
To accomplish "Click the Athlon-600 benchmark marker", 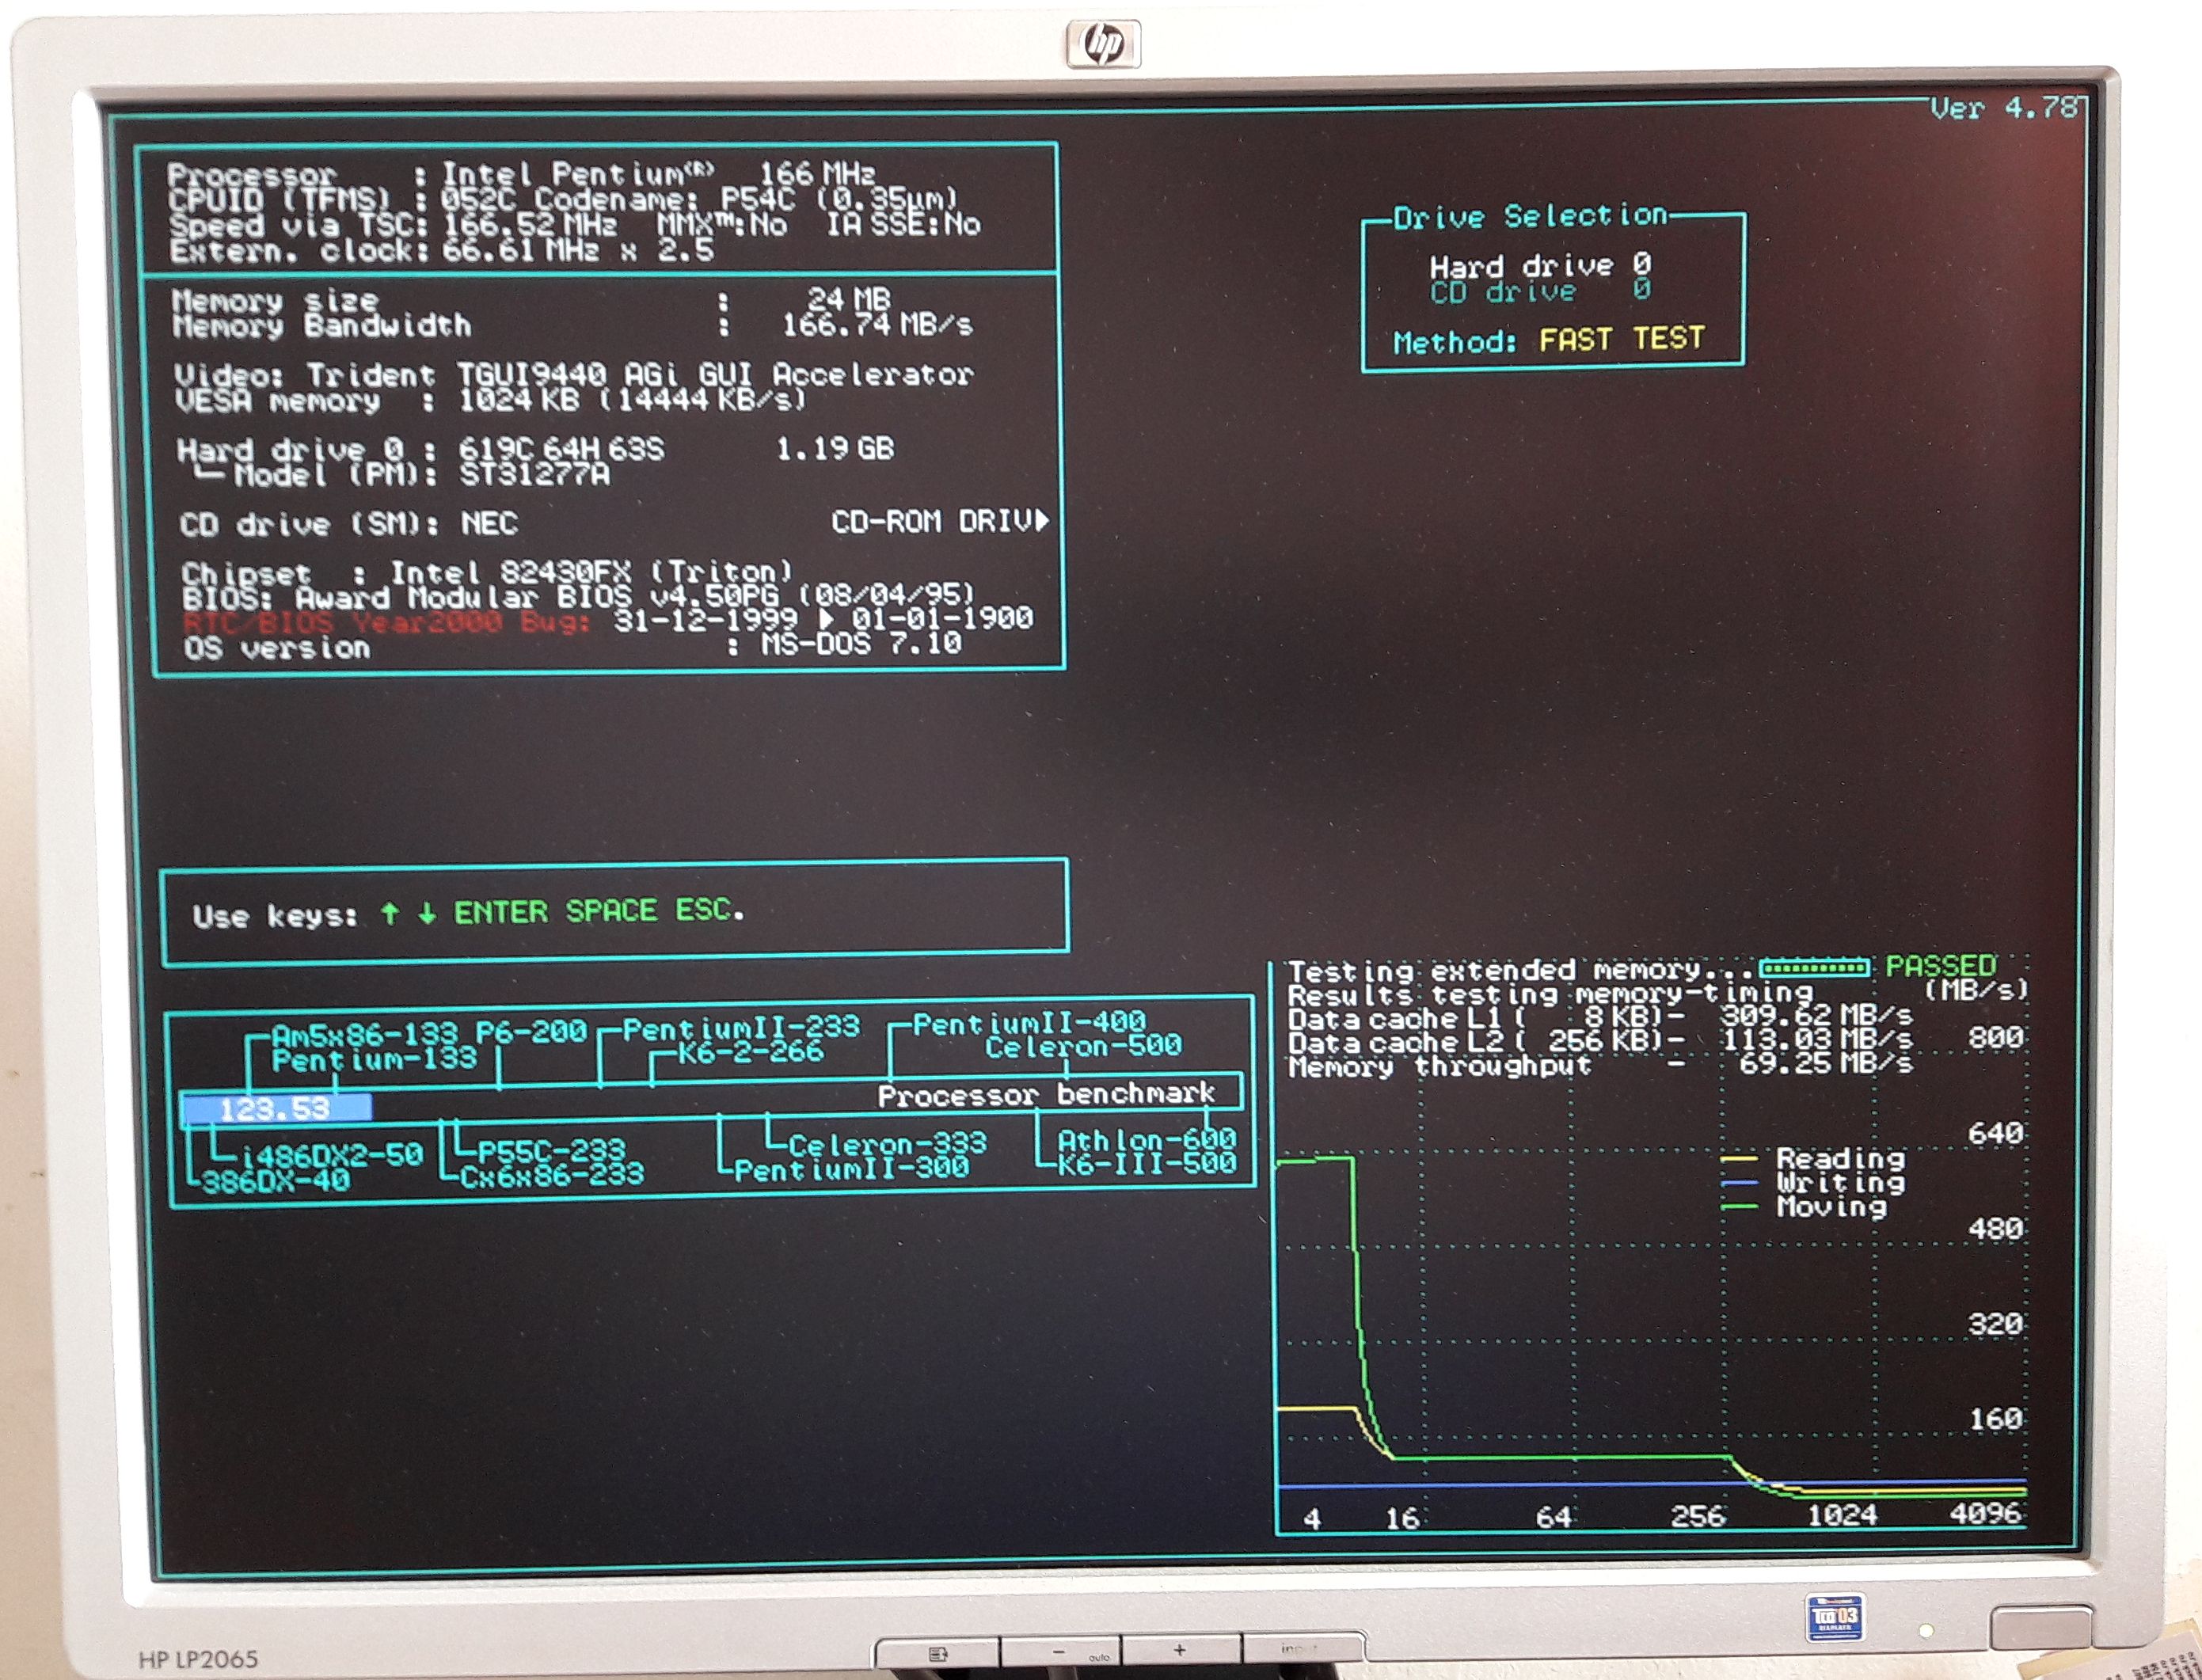I will (x=1146, y=1140).
